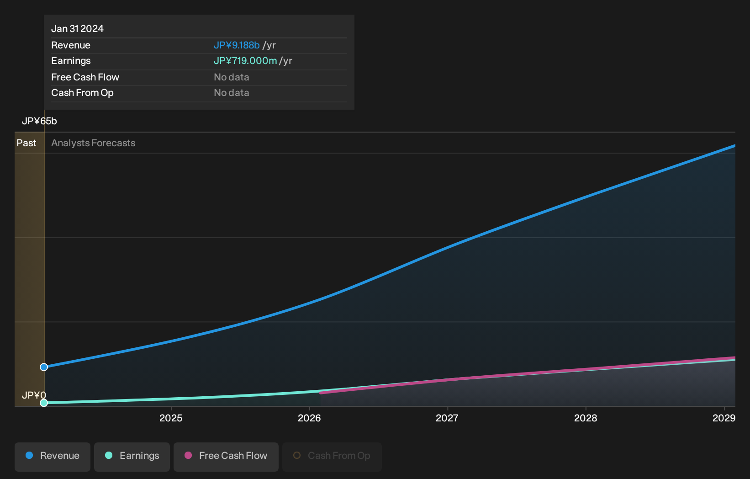Click the 2027 x-axis label
The width and height of the screenshot is (750, 479).
(447, 418)
